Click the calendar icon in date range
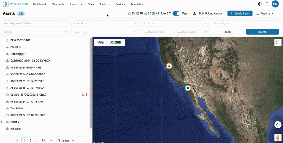The width and height of the screenshot is (283, 143). click(206, 32)
